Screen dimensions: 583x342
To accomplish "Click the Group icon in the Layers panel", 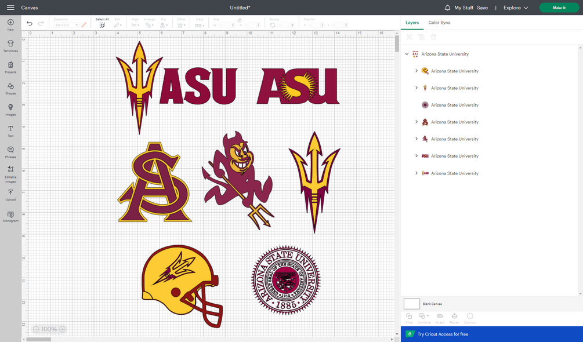I will click(x=409, y=37).
